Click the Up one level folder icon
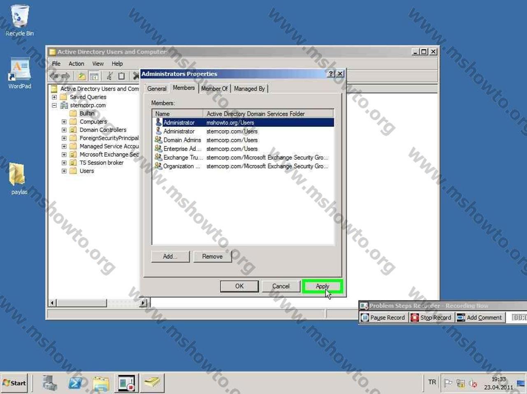 (82, 76)
